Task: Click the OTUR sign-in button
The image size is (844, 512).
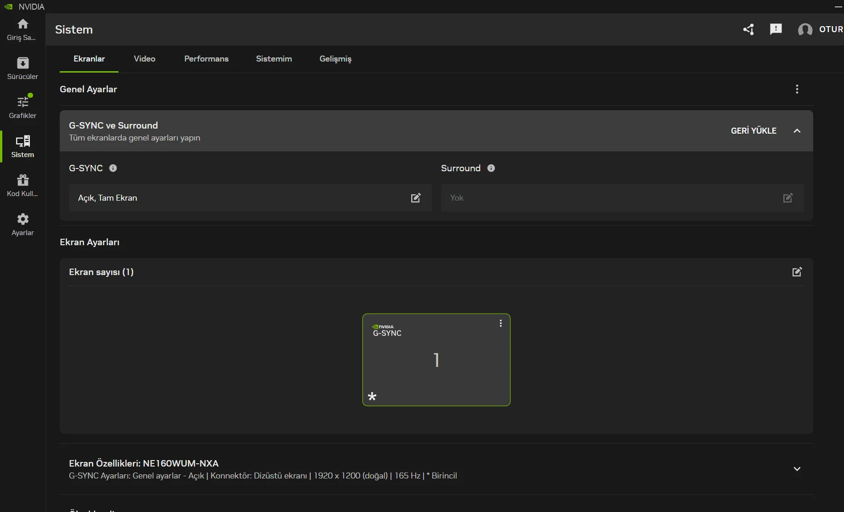Action: pos(831,29)
